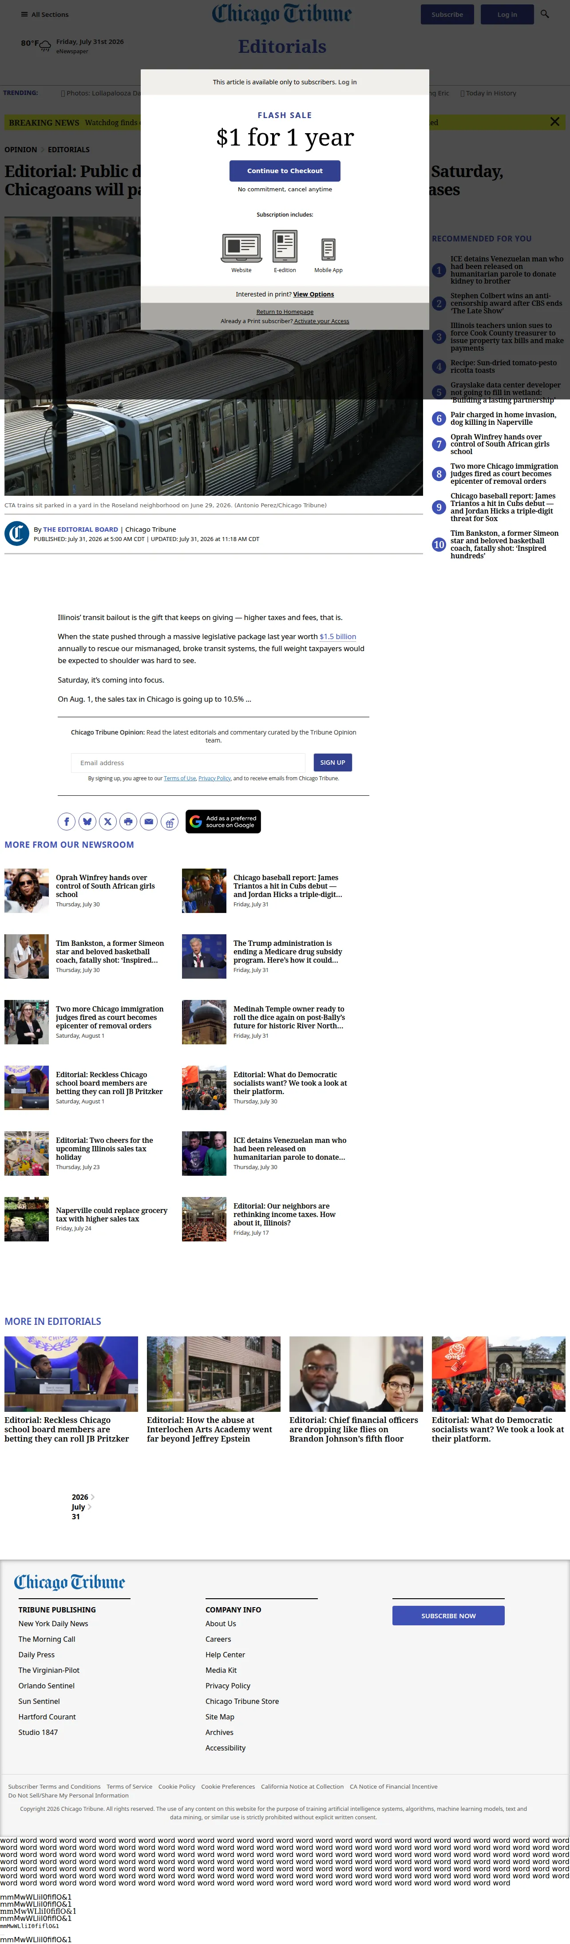The image size is (570, 1944).
Task: Open View Options for print
Action: (313, 294)
